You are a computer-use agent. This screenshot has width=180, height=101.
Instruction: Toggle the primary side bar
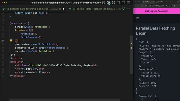tap(118, 3)
